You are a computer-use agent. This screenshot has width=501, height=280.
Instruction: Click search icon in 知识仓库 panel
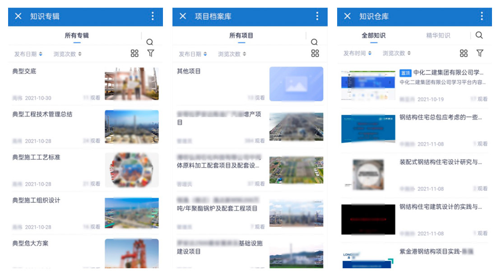tap(479, 35)
